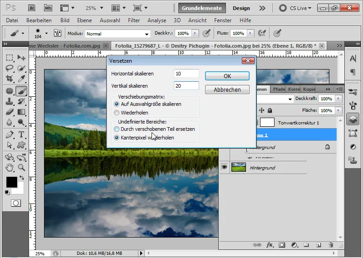The width and height of the screenshot is (363, 258).
Task: Select the 3D Camera Rotate tool
Action: pos(21,157)
